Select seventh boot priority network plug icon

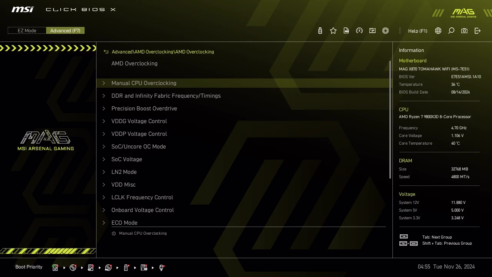[161, 267]
